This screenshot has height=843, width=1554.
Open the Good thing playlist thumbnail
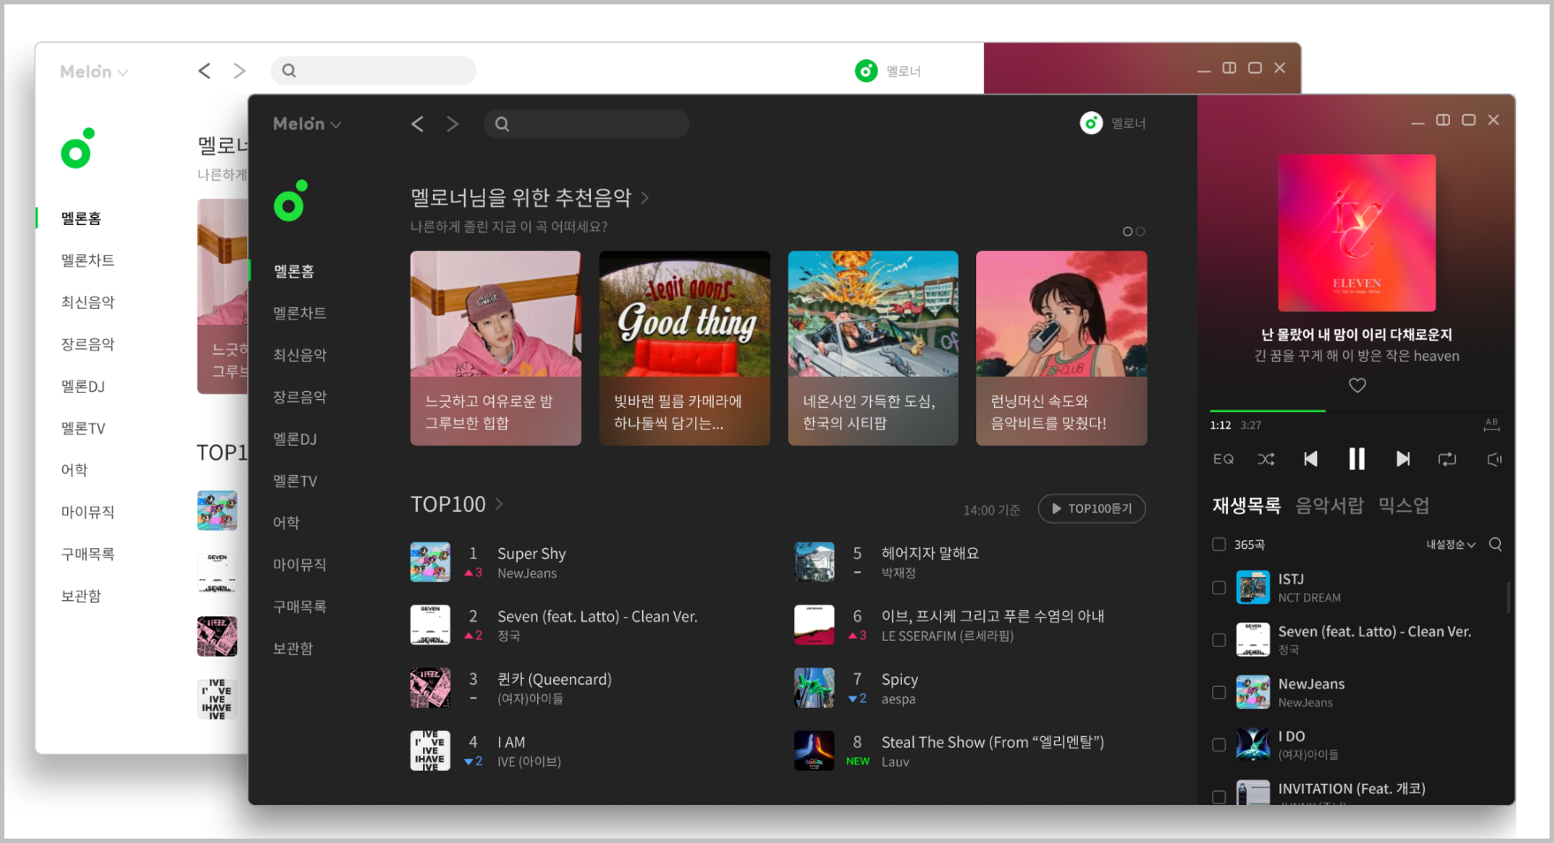tap(684, 348)
